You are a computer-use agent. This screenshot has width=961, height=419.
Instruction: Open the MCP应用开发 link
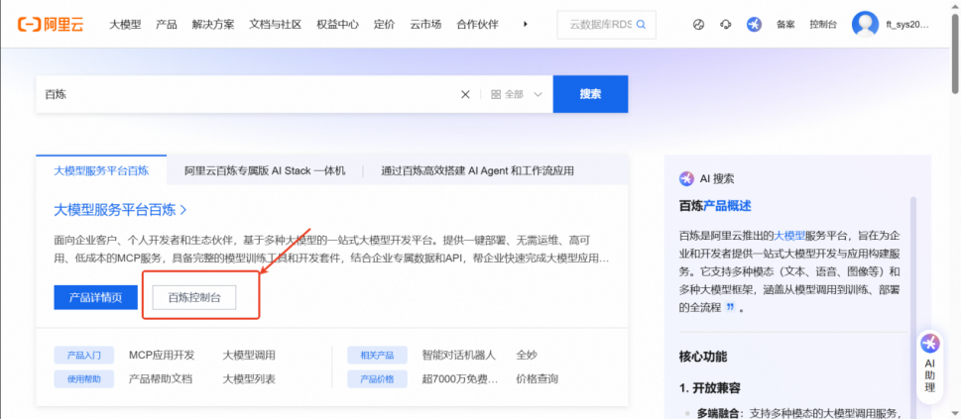(x=162, y=356)
